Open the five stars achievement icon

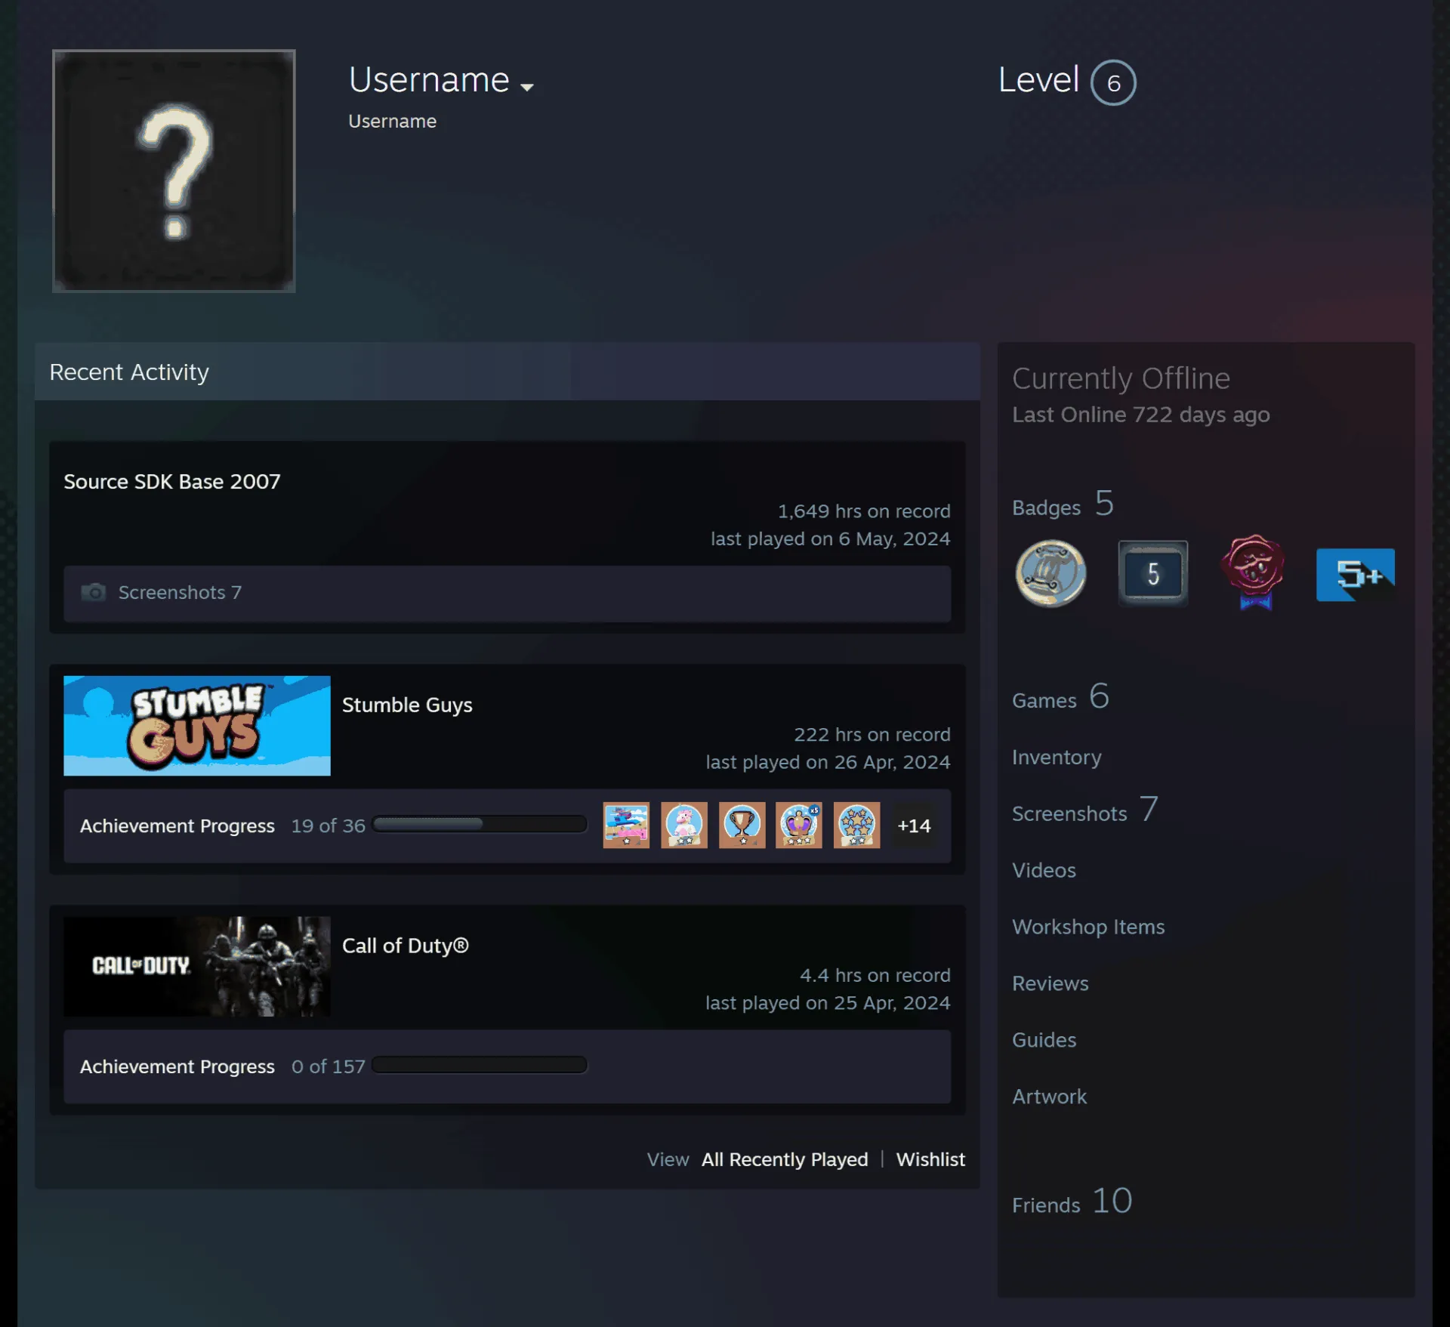(x=856, y=825)
